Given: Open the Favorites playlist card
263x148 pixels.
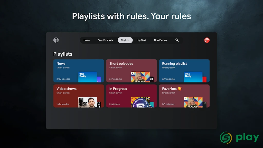Looking at the screenshot, I should coord(184,96).
